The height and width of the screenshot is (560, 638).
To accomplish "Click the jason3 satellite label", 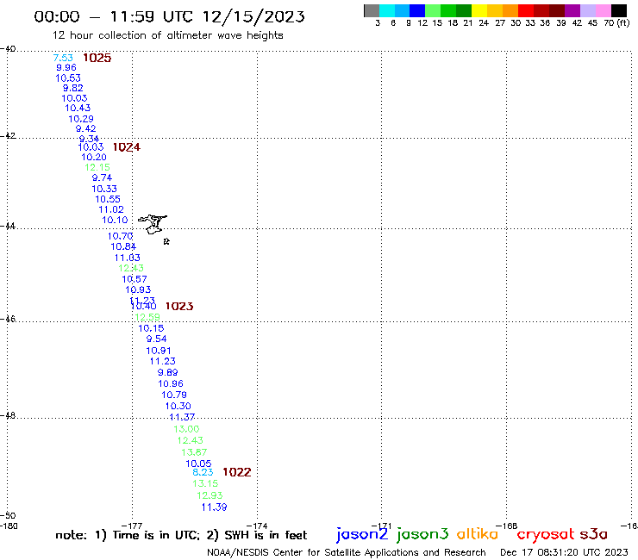I will click(x=422, y=535).
